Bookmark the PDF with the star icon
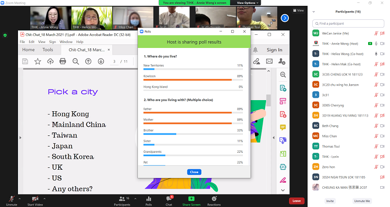The height and width of the screenshot is (207, 390). [x=37, y=61]
